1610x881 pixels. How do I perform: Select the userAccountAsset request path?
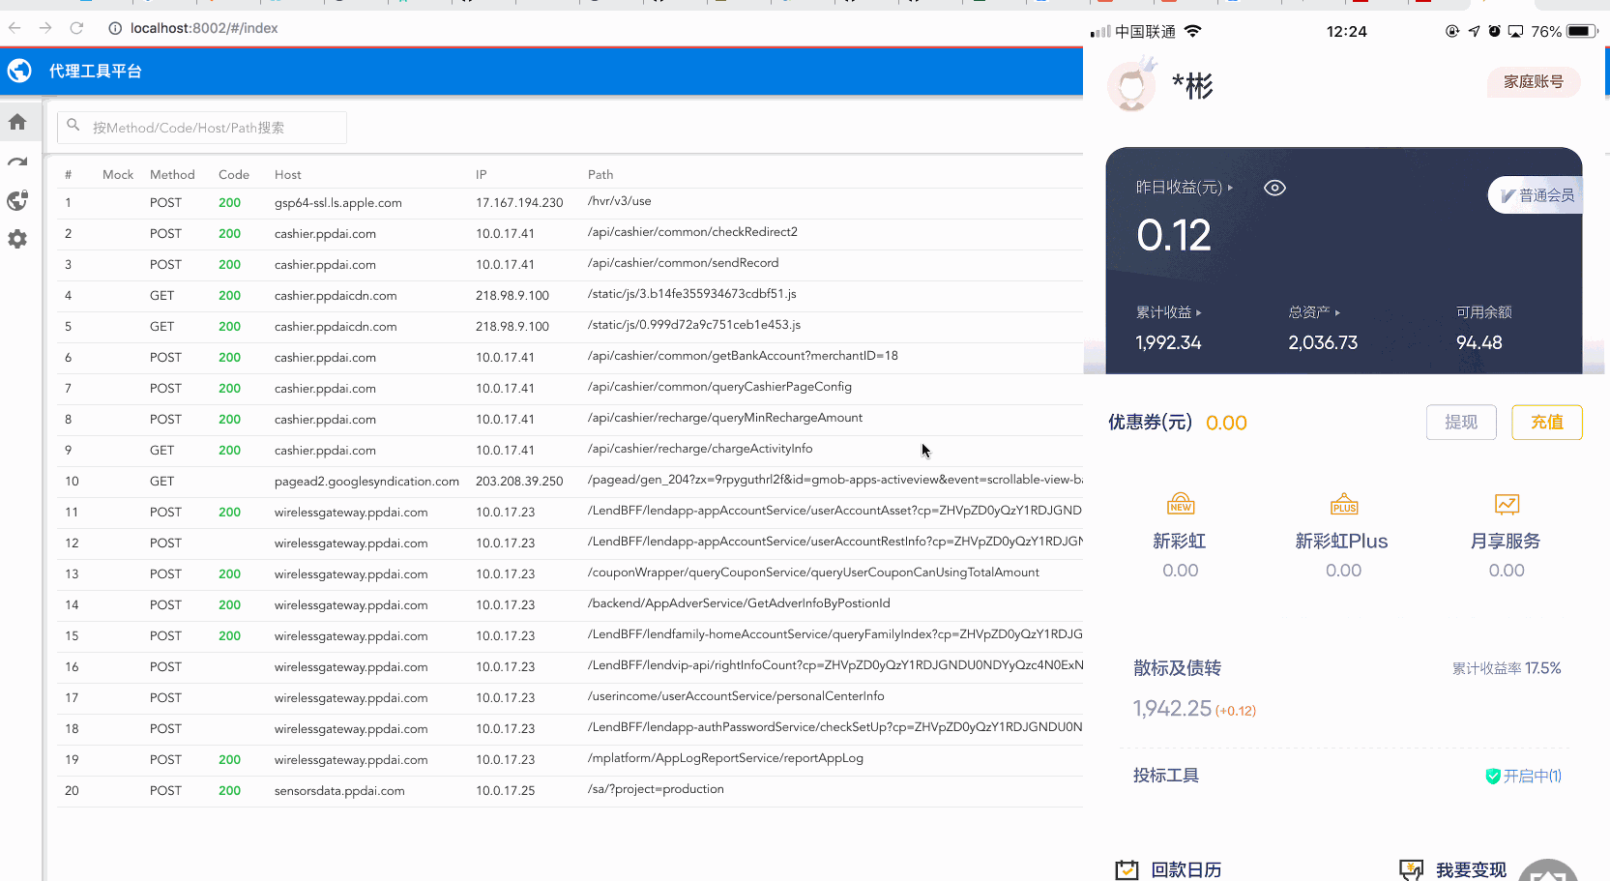[x=835, y=511]
